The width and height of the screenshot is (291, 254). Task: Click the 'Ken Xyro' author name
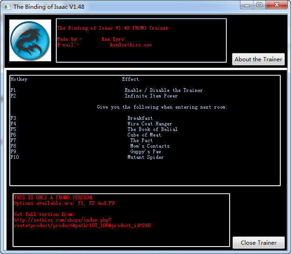tap(112, 39)
